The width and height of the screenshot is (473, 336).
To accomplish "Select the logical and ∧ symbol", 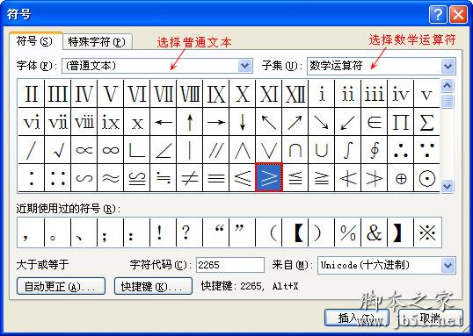I will pyautogui.click(x=243, y=150).
